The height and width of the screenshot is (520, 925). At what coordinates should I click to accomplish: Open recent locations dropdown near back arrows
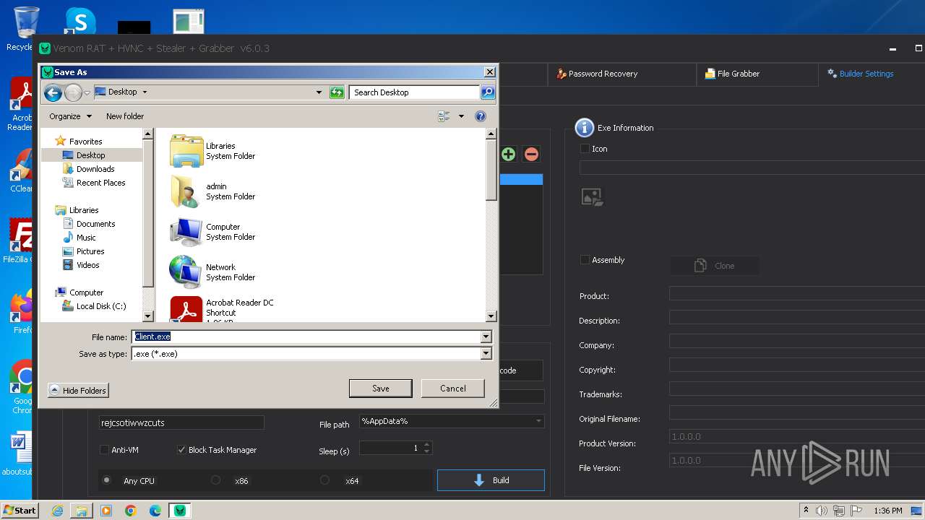87,92
